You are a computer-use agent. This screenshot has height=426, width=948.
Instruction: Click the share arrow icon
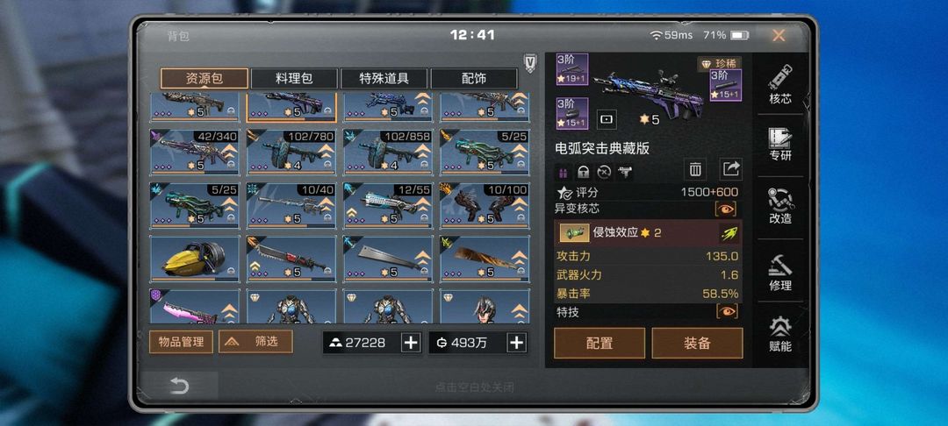tap(731, 170)
